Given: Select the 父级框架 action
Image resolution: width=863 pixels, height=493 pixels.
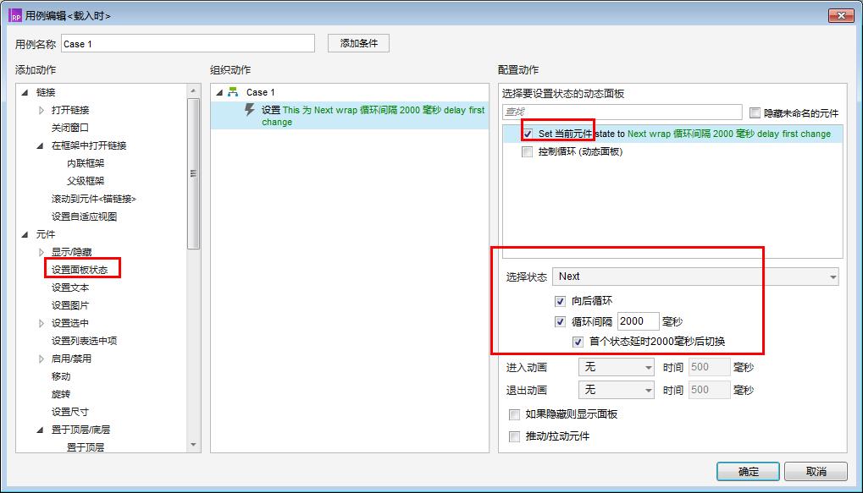Looking at the screenshot, I should tap(86, 181).
